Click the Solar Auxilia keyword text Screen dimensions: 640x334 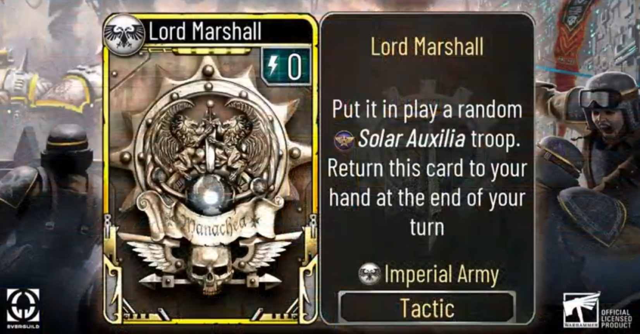[x=411, y=139]
